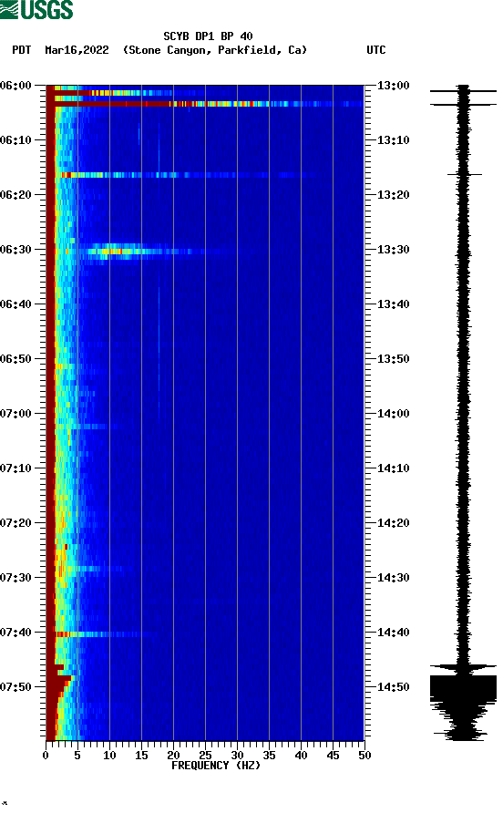This screenshot has width=503, height=813.
Task: Click the 14:40 UTC time label
Action: [x=393, y=633]
